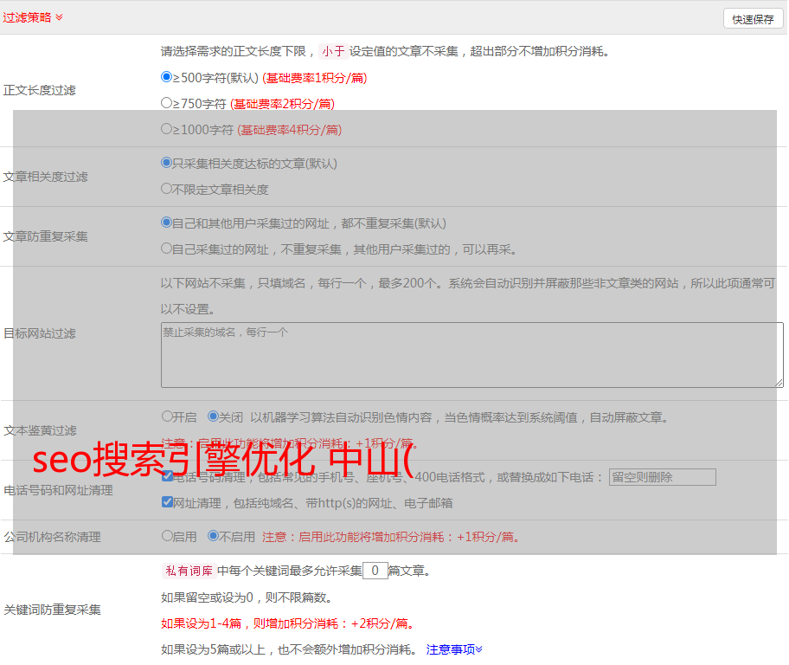Click the 正文长度过滤 label

click(39, 90)
